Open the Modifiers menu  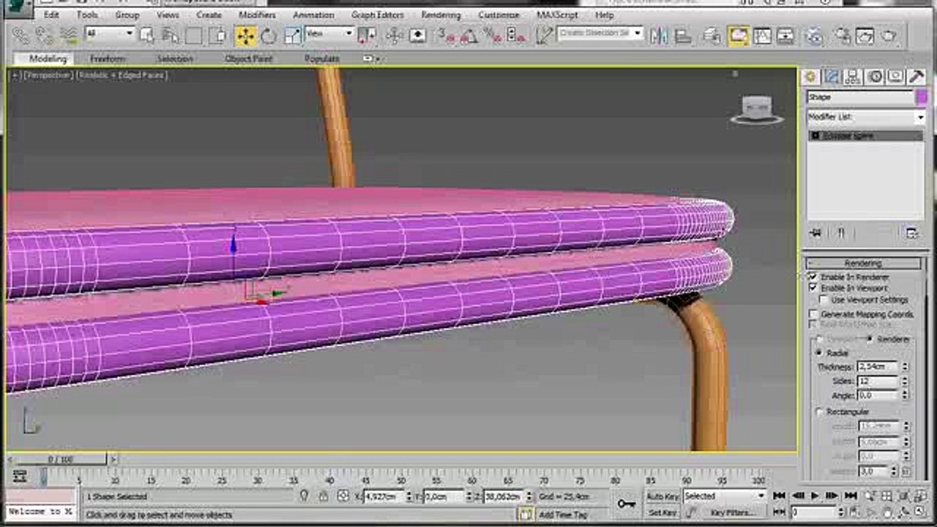click(257, 15)
